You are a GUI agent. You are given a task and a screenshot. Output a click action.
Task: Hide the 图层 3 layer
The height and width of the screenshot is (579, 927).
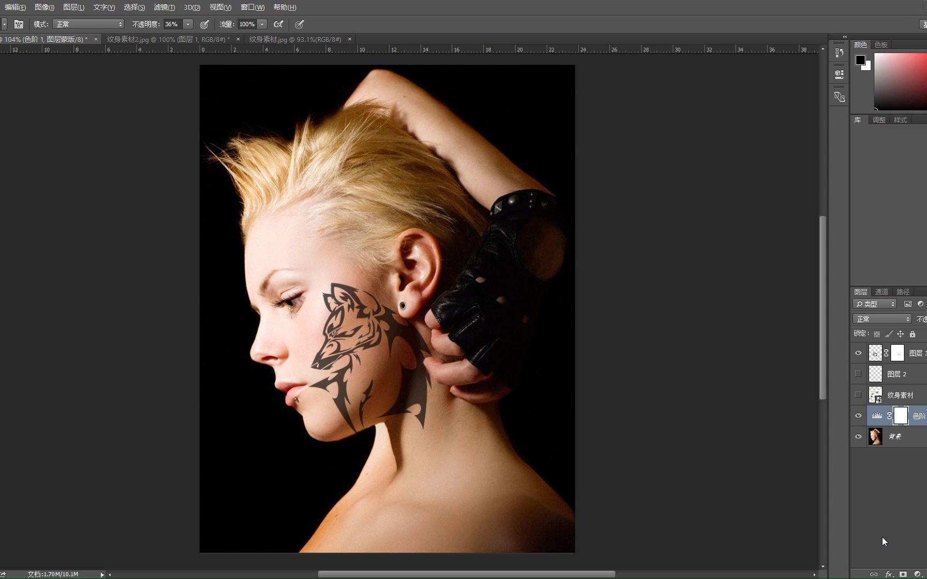(858, 353)
